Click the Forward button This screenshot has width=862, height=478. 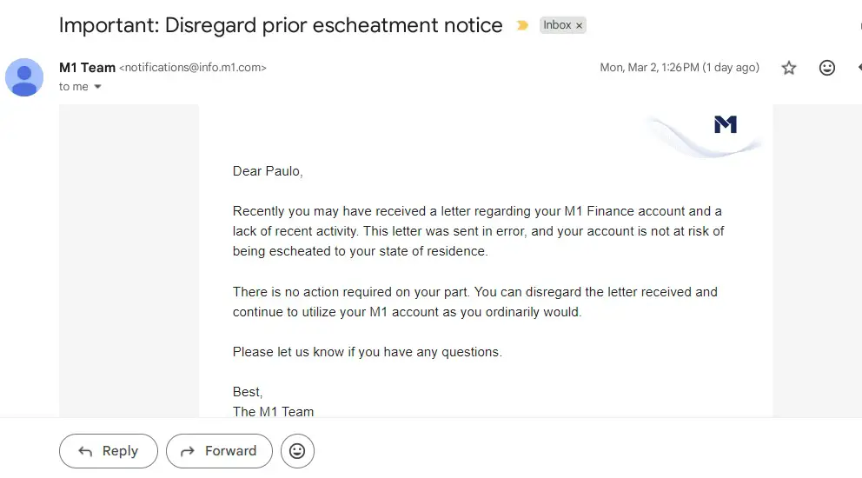(219, 451)
